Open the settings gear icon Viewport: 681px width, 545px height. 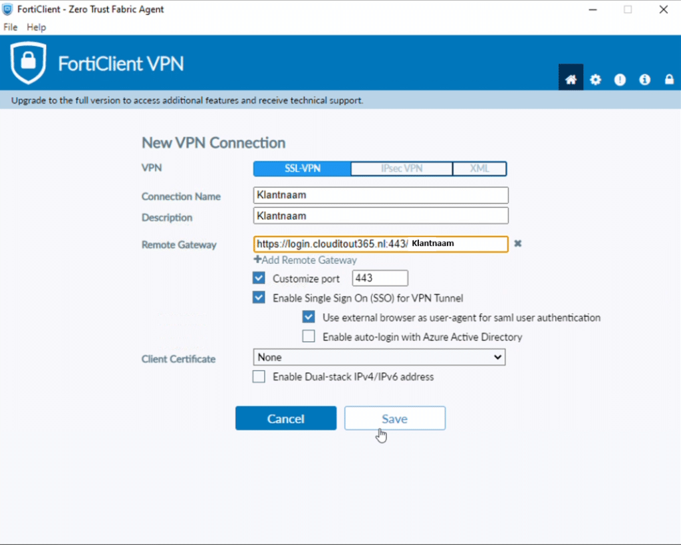coord(595,79)
